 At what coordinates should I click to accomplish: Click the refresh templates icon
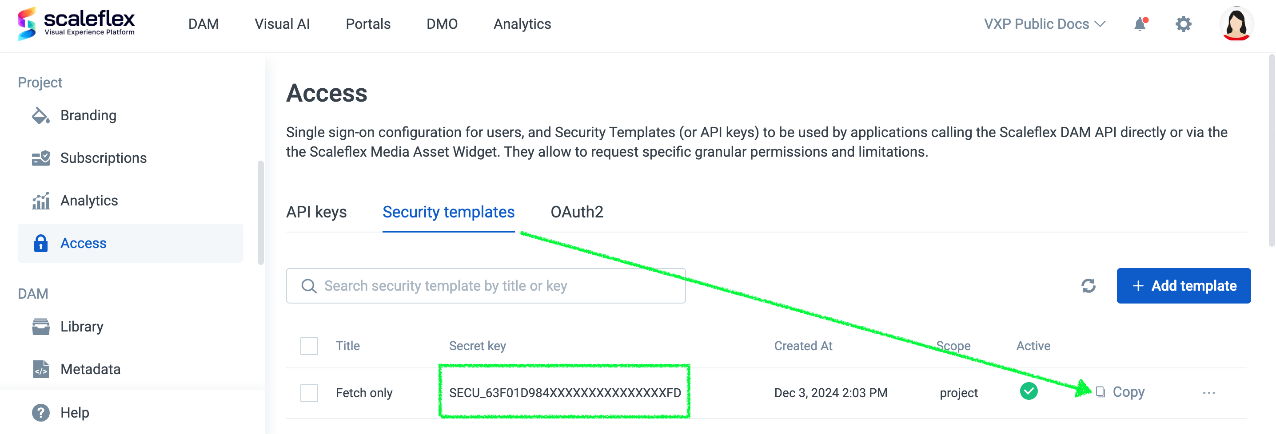click(x=1088, y=285)
